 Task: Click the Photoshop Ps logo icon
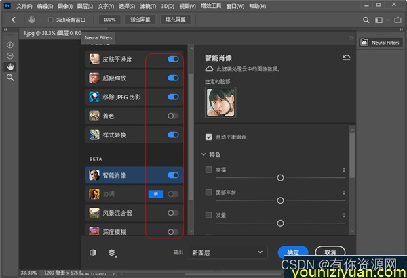(x=7, y=6)
